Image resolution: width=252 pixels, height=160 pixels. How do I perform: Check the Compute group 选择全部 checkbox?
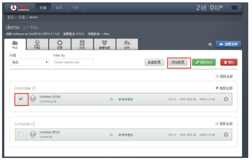(x=217, y=123)
